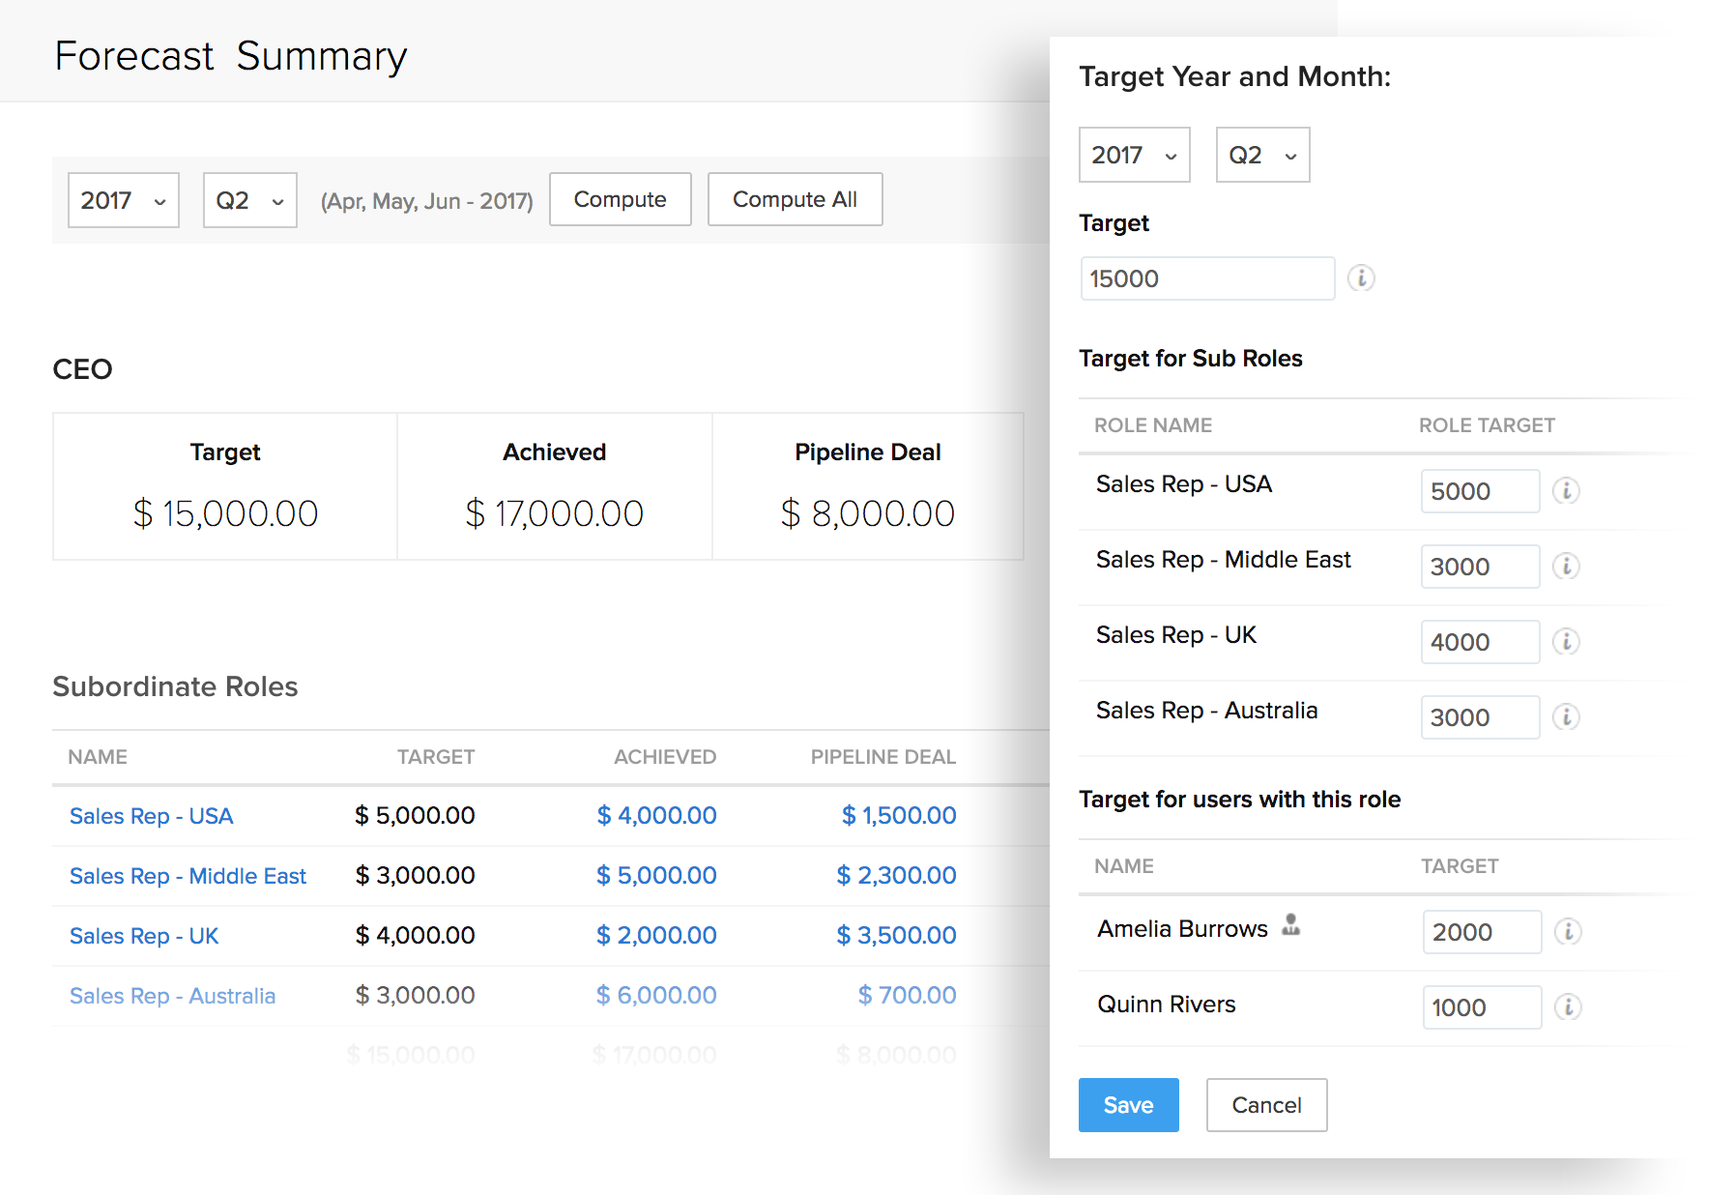
Task: Click the user icon next to Amelia Burrows
Action: 1291,926
